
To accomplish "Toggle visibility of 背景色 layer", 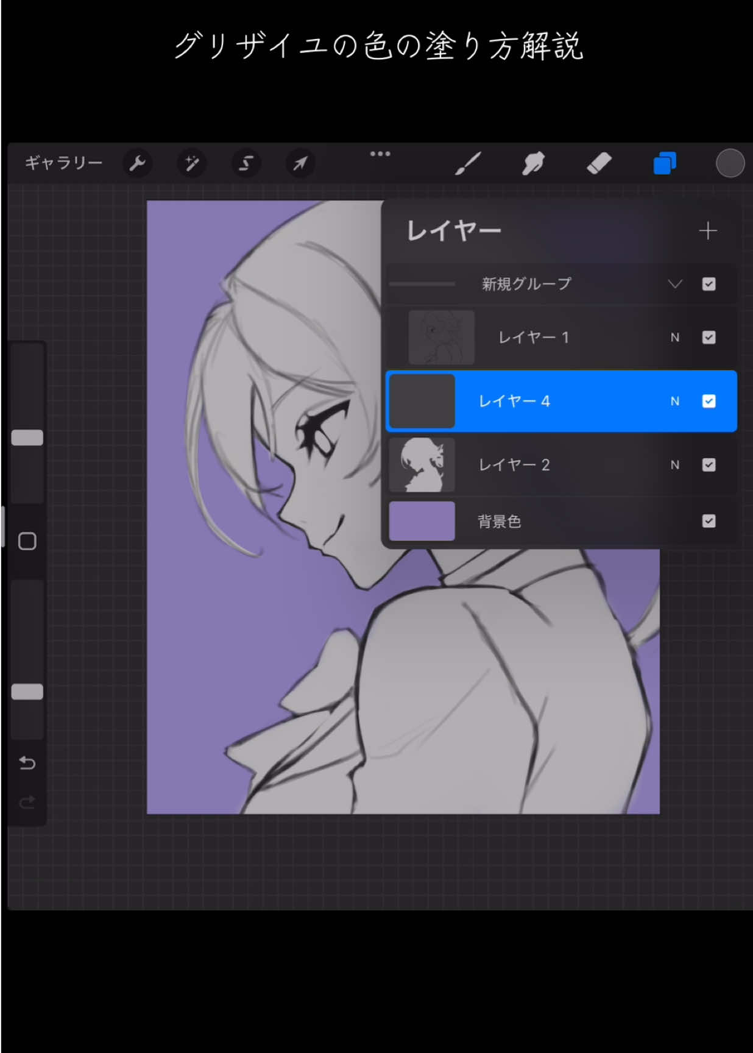I will click(709, 521).
